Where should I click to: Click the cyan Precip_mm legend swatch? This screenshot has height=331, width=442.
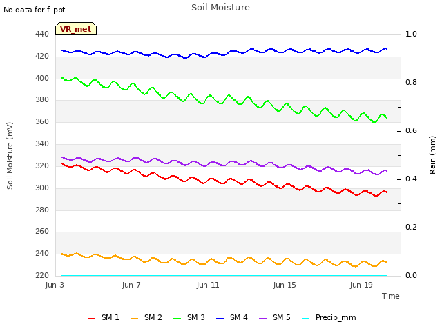click(x=305, y=319)
